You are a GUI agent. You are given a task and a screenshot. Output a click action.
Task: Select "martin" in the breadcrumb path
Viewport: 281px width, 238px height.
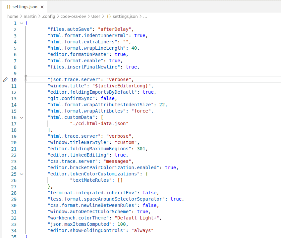tap(30, 16)
